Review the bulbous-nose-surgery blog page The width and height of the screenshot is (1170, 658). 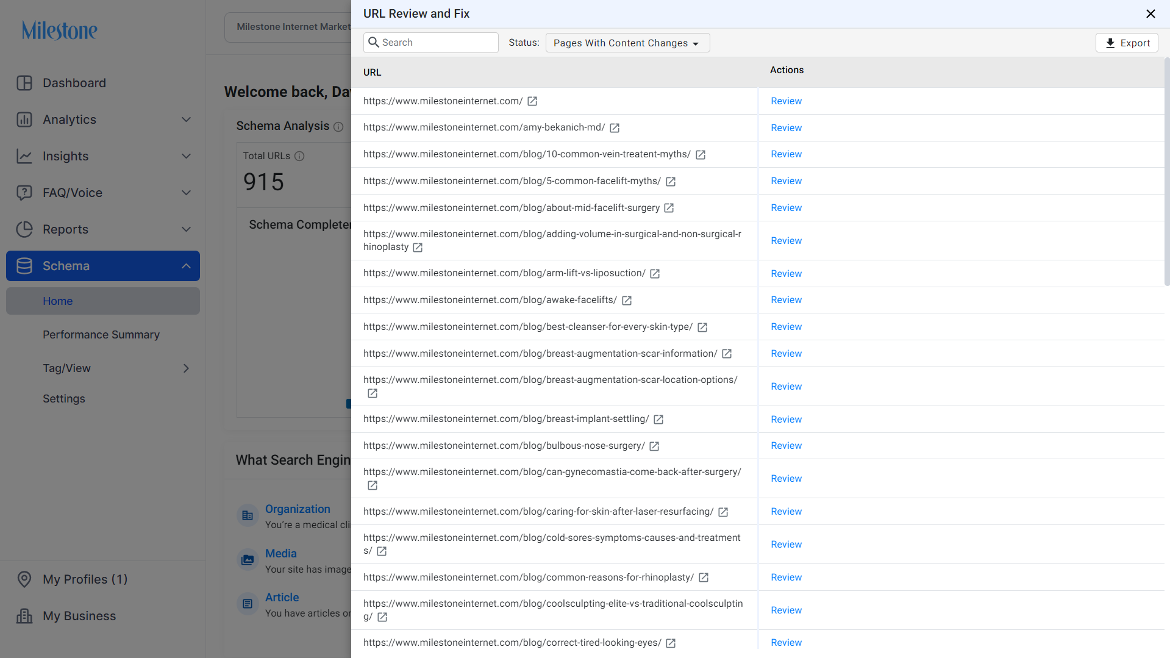coord(786,446)
